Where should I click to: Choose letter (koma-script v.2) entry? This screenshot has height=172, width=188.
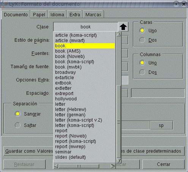point(85,120)
